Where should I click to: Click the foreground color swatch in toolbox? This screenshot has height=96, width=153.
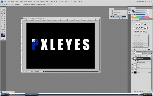(x=2, y=35)
